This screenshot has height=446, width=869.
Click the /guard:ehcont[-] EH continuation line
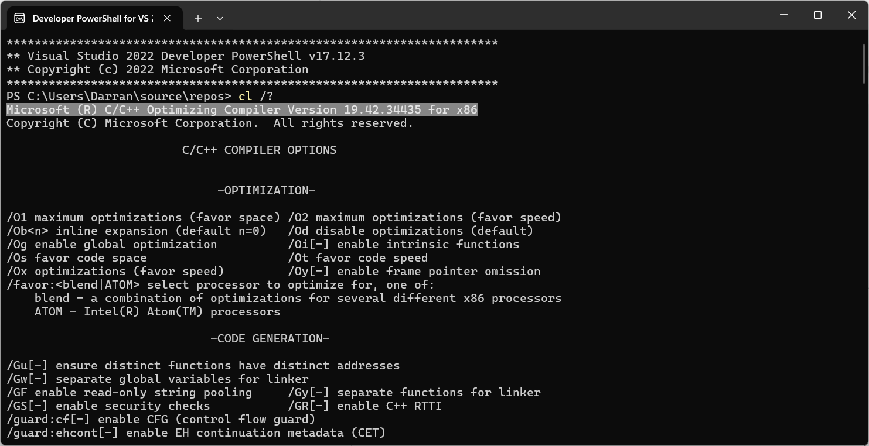point(196,433)
